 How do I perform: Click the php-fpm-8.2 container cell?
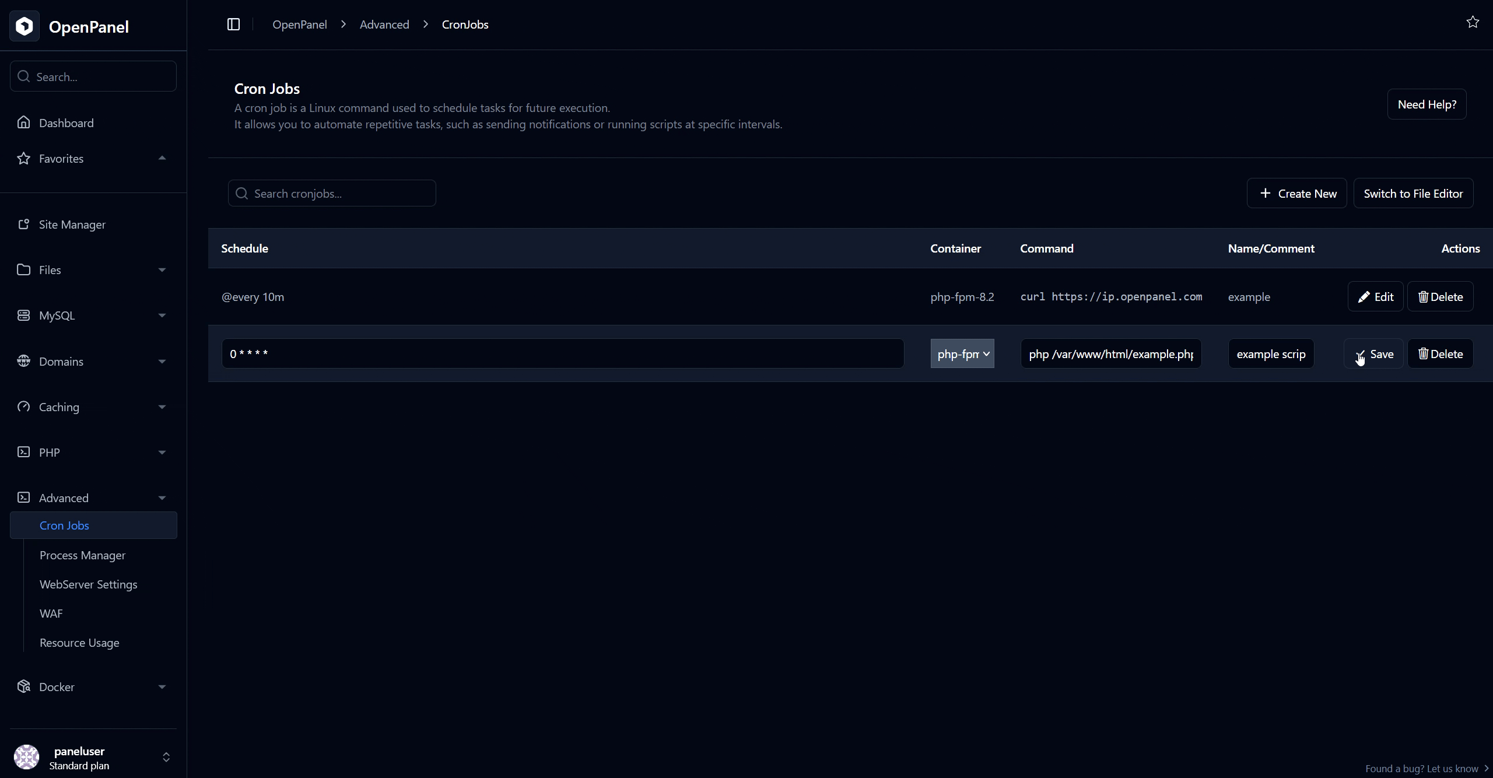[x=962, y=297]
